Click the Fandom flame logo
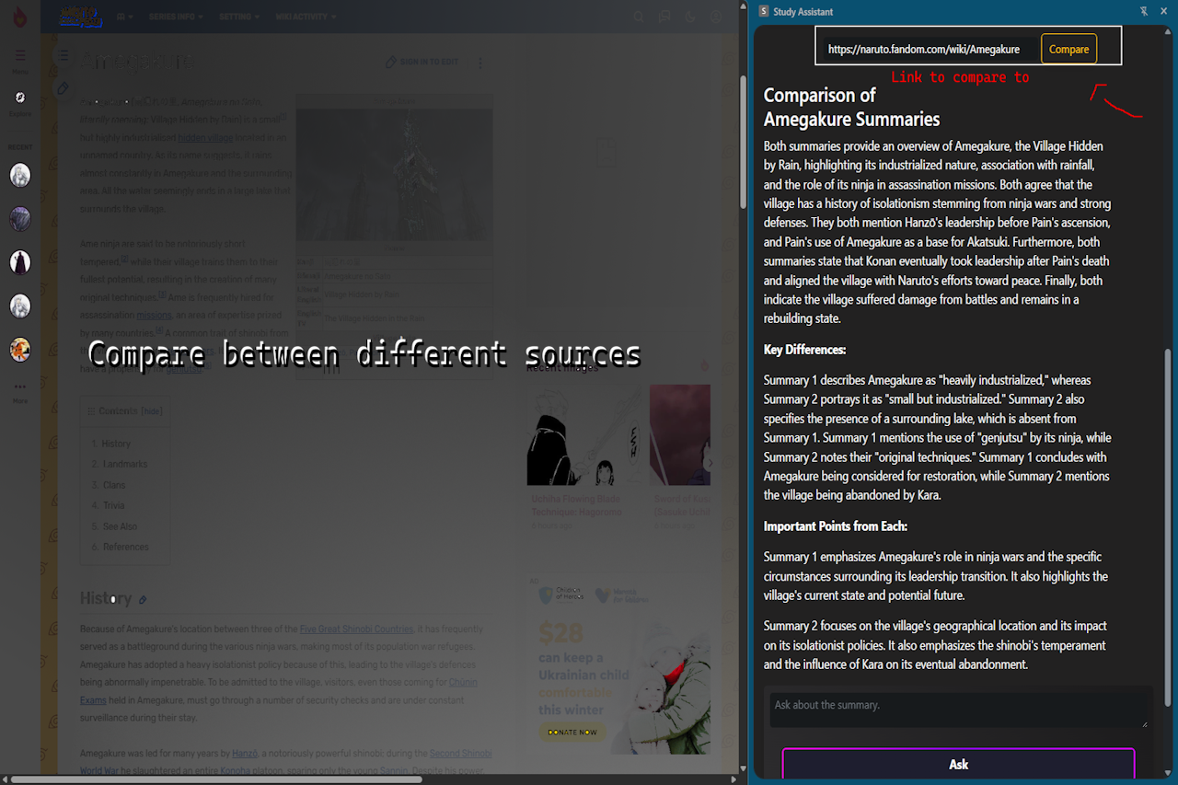1178x785 pixels. 20,17
